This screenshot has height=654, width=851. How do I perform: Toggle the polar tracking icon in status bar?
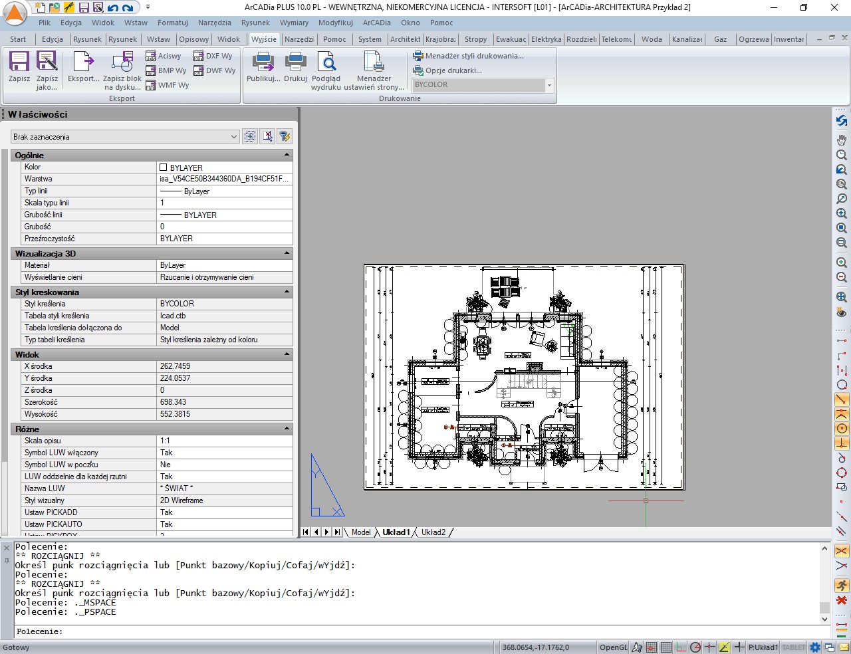coord(695,647)
